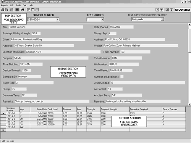The height and width of the screenshot is (143, 191).
Task: Click the GEOSYSTEM logo button
Action: point(182,10)
